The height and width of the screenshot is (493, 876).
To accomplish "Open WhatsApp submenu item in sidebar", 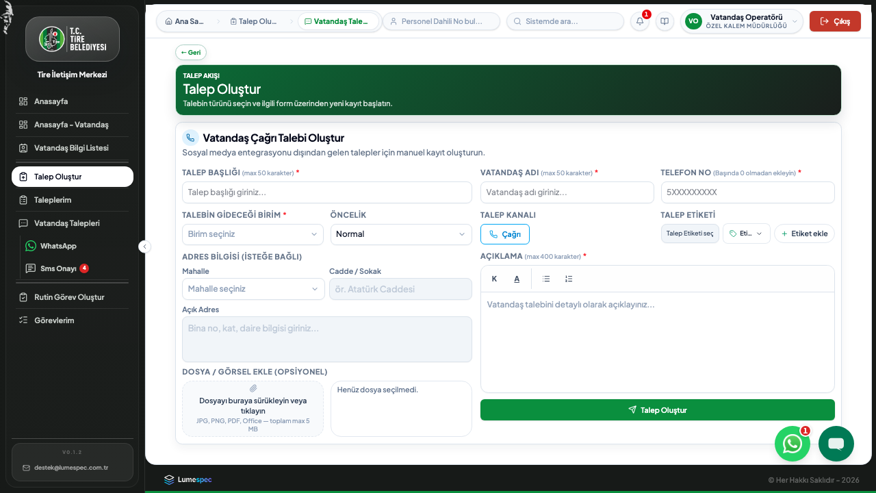I will click(77, 246).
